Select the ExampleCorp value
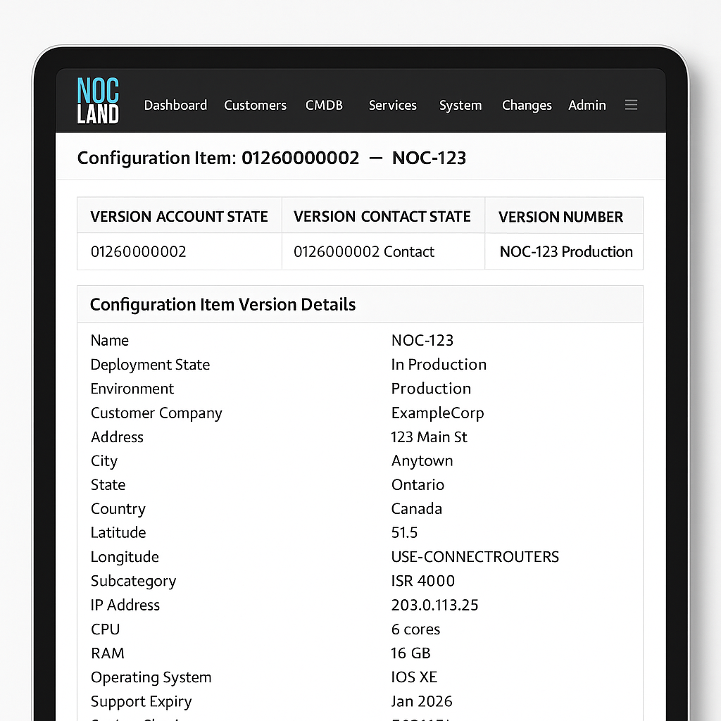 pos(437,413)
